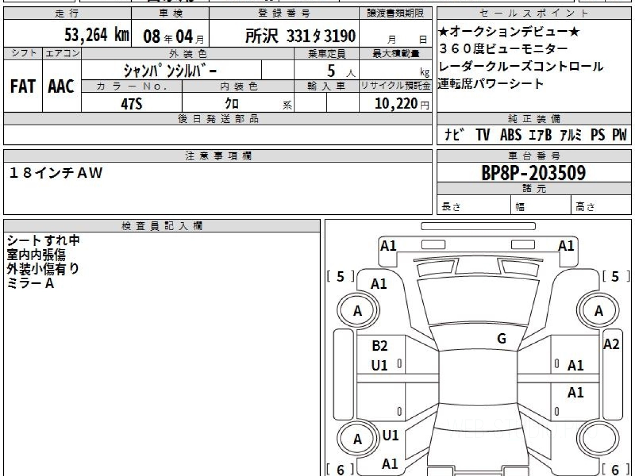Click the 幅 dimension field
The image size is (635, 476).
click(541, 205)
